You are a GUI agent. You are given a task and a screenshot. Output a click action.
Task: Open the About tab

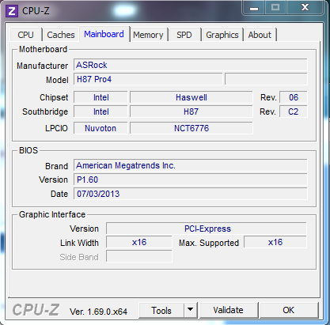[260, 35]
